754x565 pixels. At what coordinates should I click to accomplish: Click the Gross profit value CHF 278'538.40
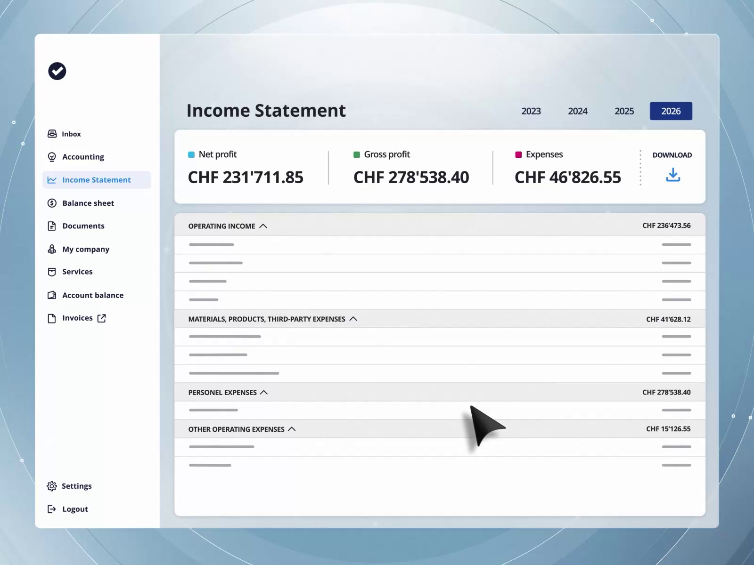(411, 178)
